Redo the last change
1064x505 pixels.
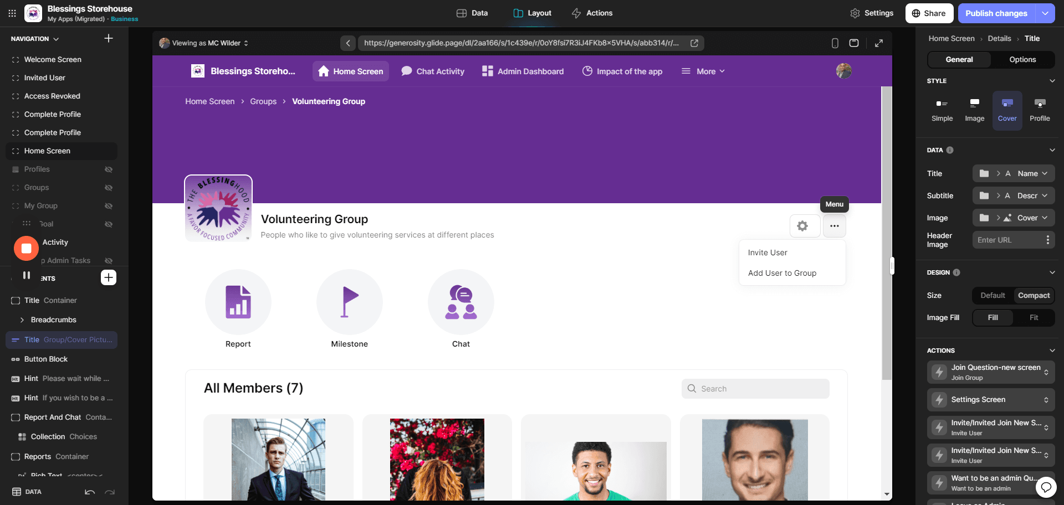(110, 492)
